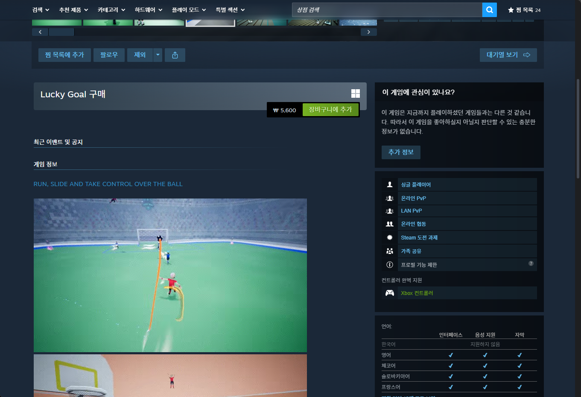Click the ₩ 5,600 price label
Viewport: 581px width, 397px height.
[284, 110]
